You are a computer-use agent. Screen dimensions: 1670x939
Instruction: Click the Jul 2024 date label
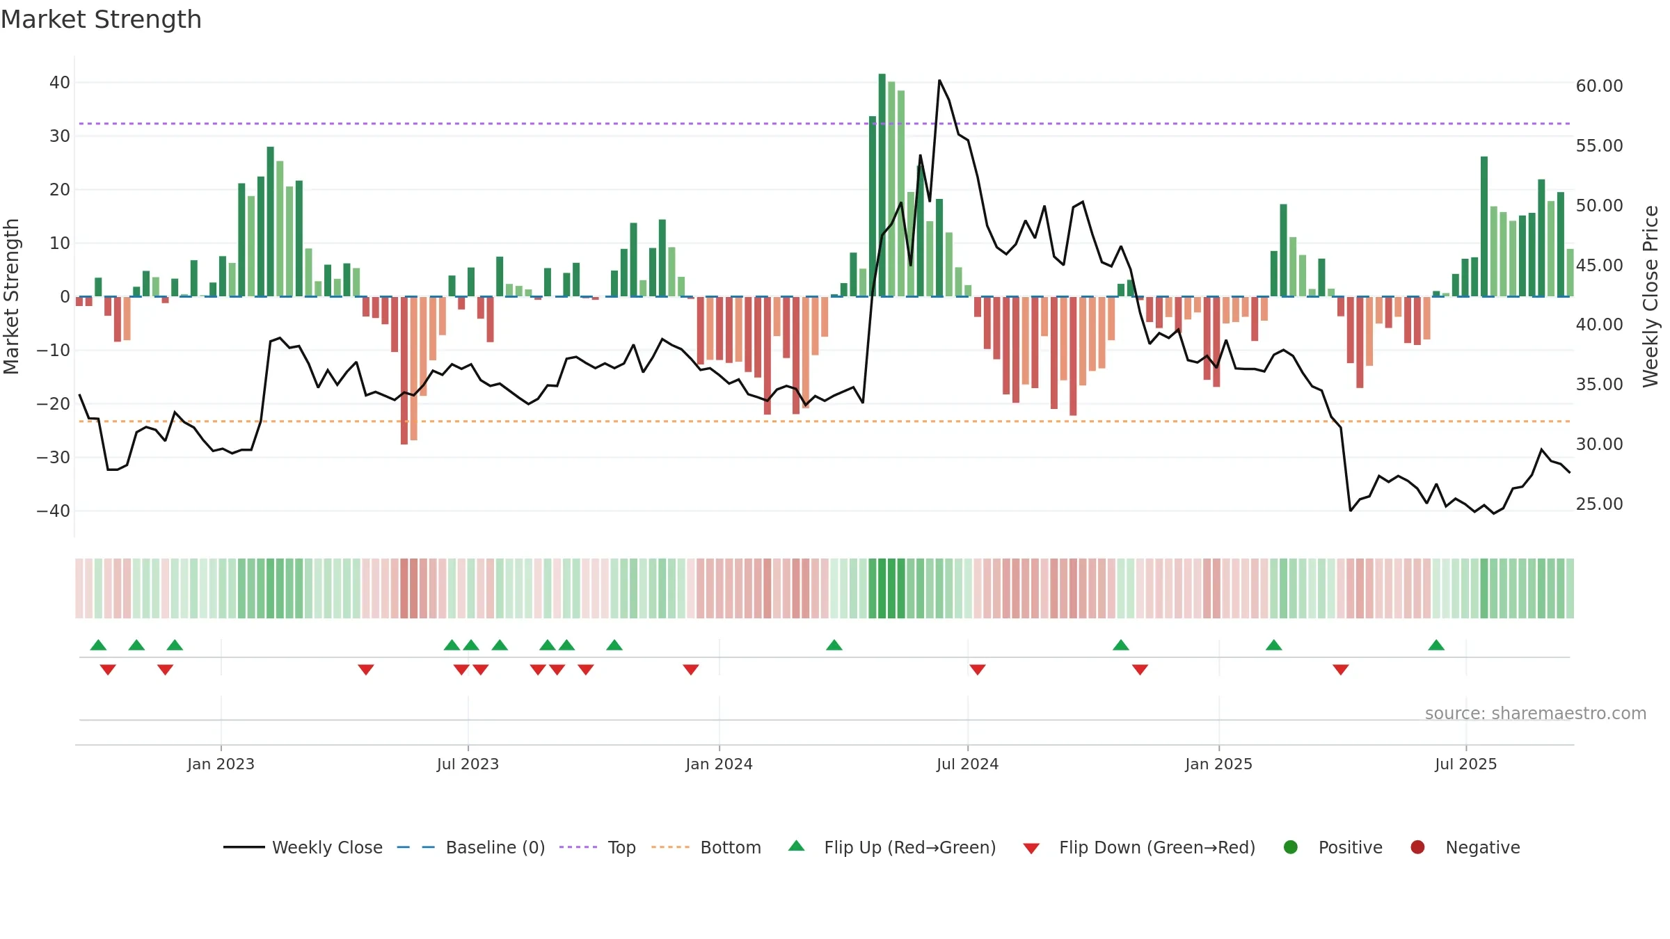click(x=967, y=764)
